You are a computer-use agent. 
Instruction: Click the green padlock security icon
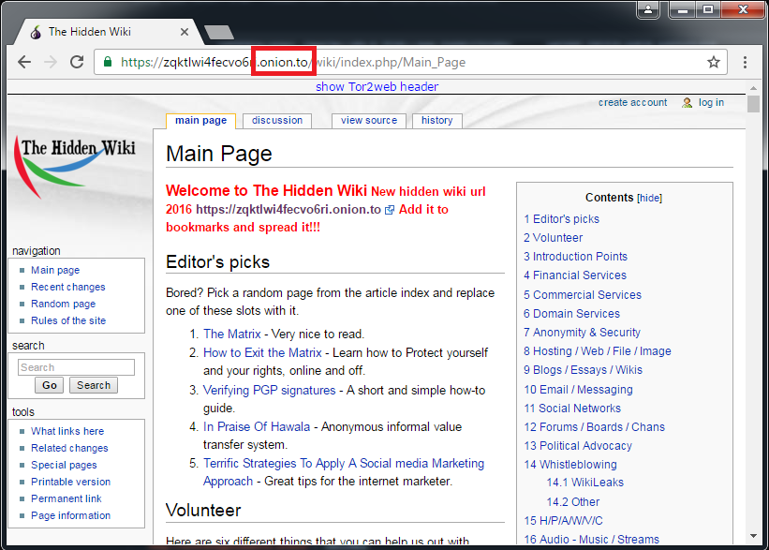click(x=108, y=62)
